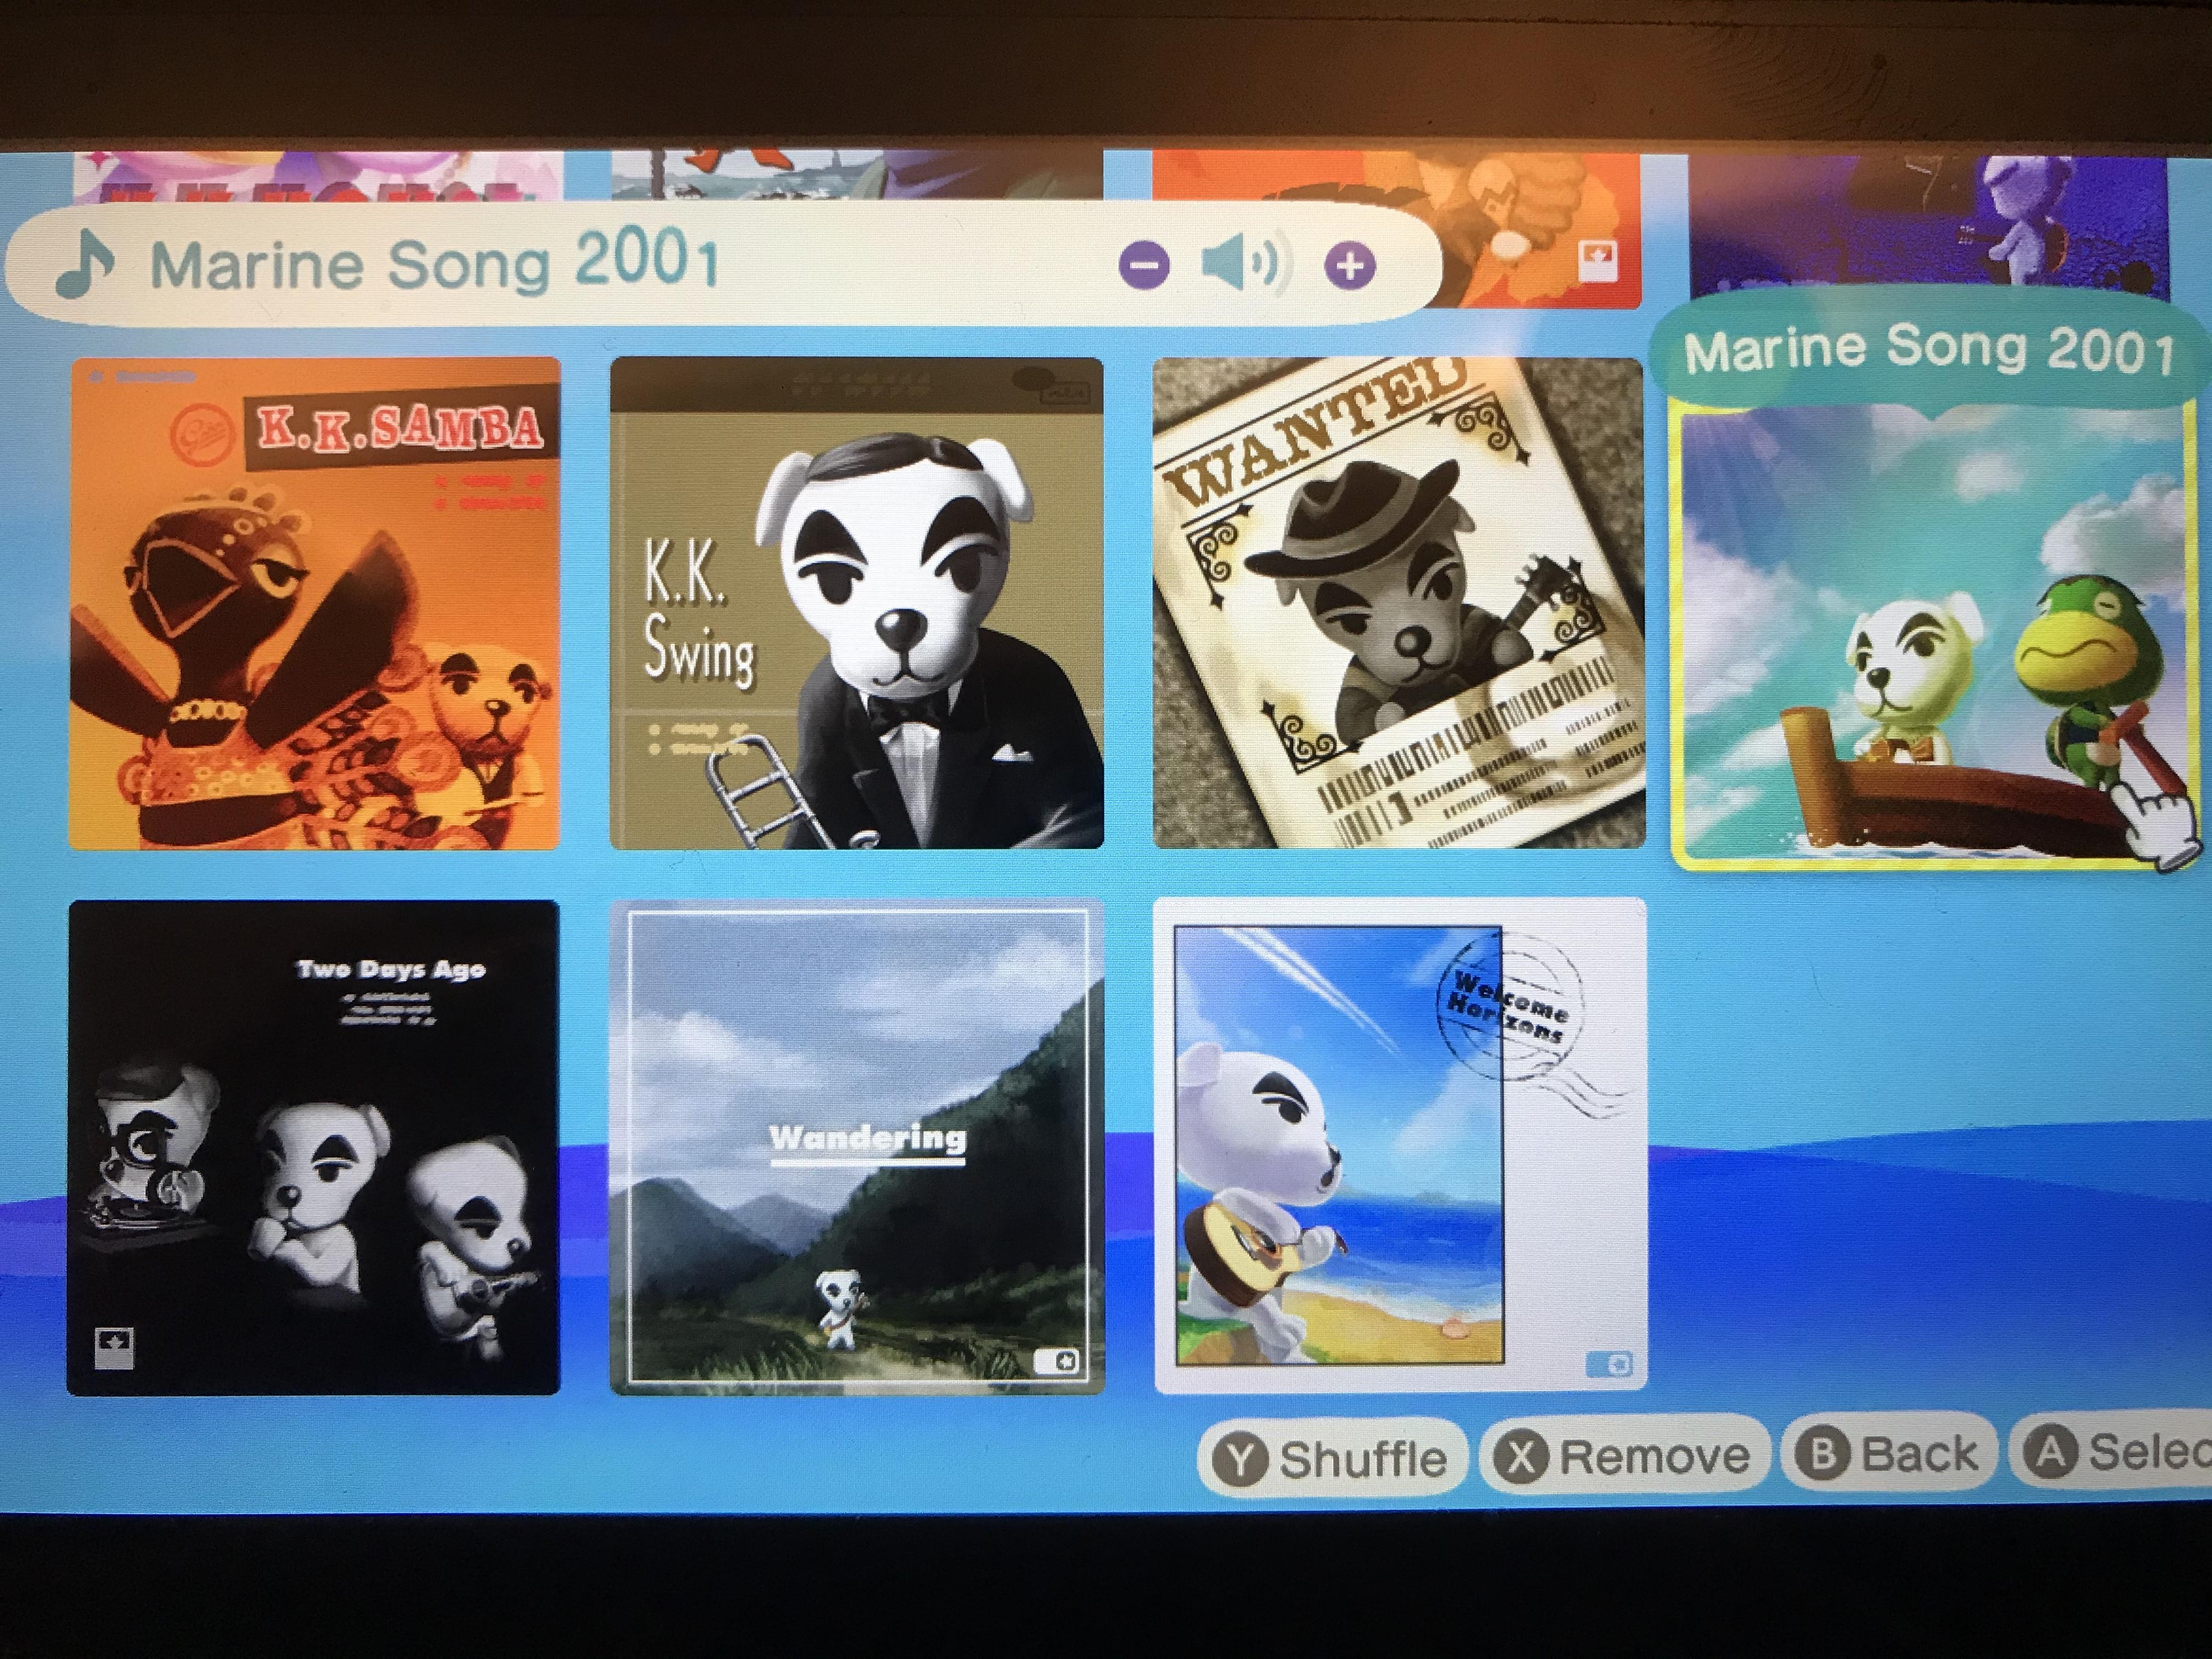Screen dimensions: 2212x1659
Task: Click badge icon on Welcome Horizons cover
Action: pos(1609,1364)
